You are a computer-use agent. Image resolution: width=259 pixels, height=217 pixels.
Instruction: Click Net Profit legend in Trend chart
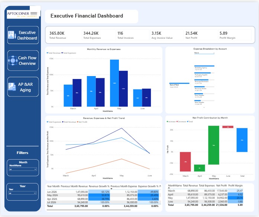[82, 122]
